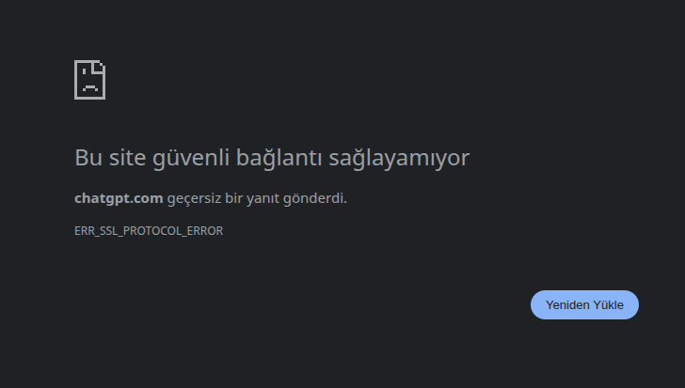Click the word "sağlayamıyor" in the heading
Image resolution: width=685 pixels, height=388 pixels.
click(x=399, y=158)
